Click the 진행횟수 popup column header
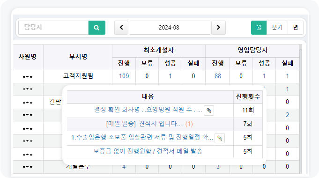 (x=248, y=96)
